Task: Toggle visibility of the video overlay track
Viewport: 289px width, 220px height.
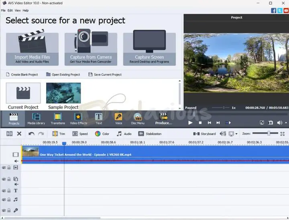Action: (4, 179)
